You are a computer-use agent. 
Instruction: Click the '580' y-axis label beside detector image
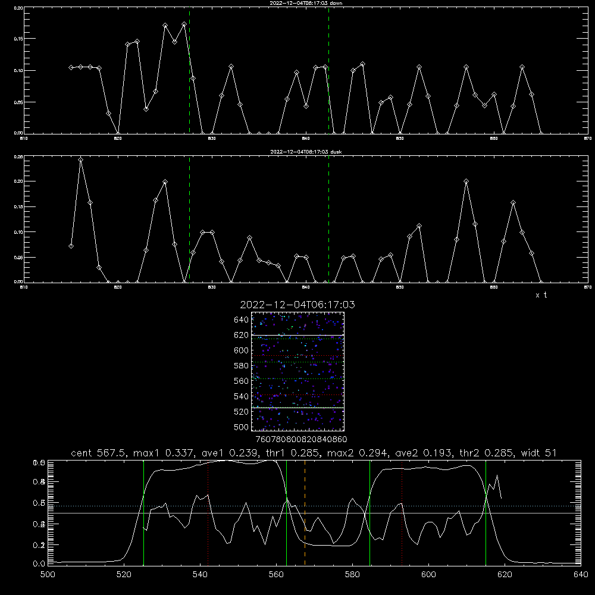[x=242, y=366]
